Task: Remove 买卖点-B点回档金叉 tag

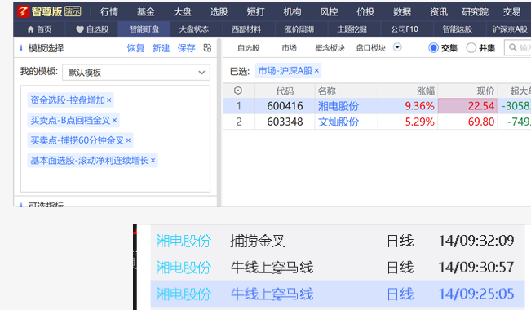Action: 114,120
